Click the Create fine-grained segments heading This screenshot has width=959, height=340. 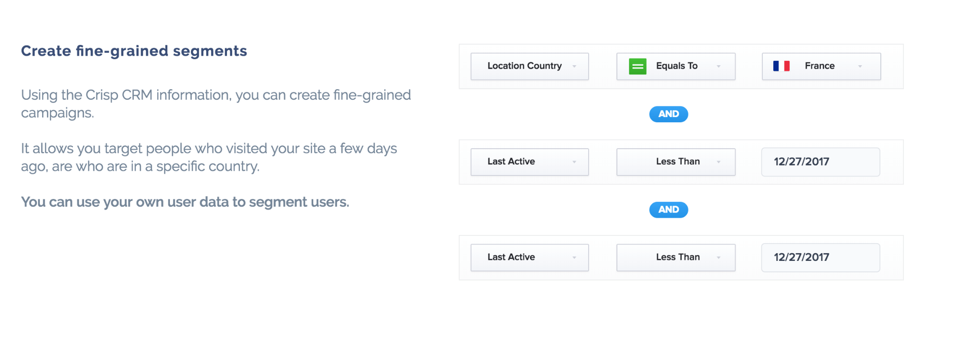tap(134, 51)
